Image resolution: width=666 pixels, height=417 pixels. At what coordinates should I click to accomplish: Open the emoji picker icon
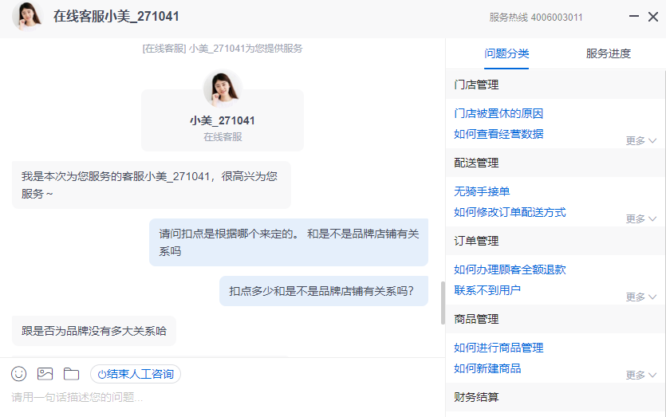(18, 374)
